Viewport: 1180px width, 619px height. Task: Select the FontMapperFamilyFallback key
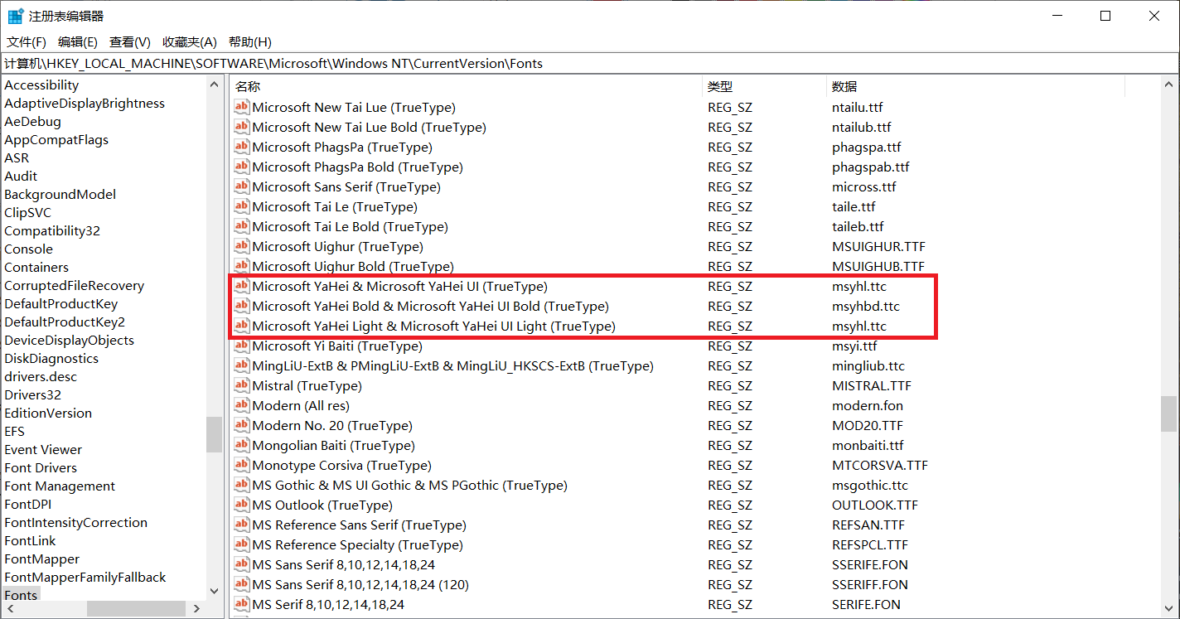click(x=85, y=577)
